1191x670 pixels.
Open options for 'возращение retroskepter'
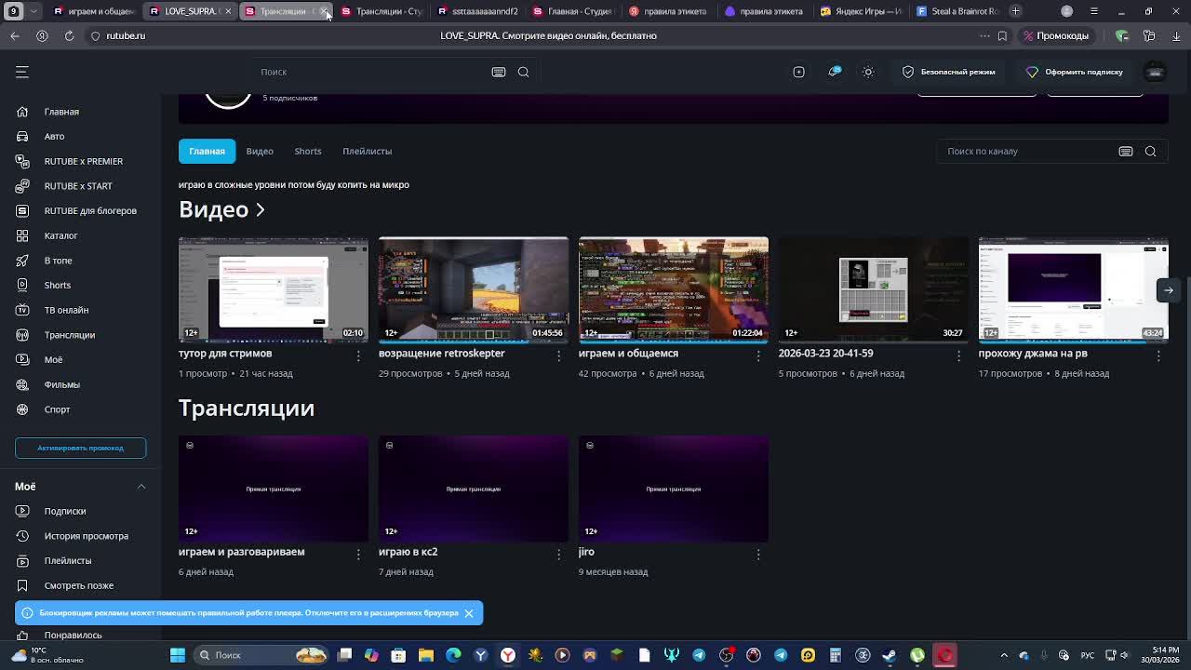pyautogui.click(x=558, y=355)
